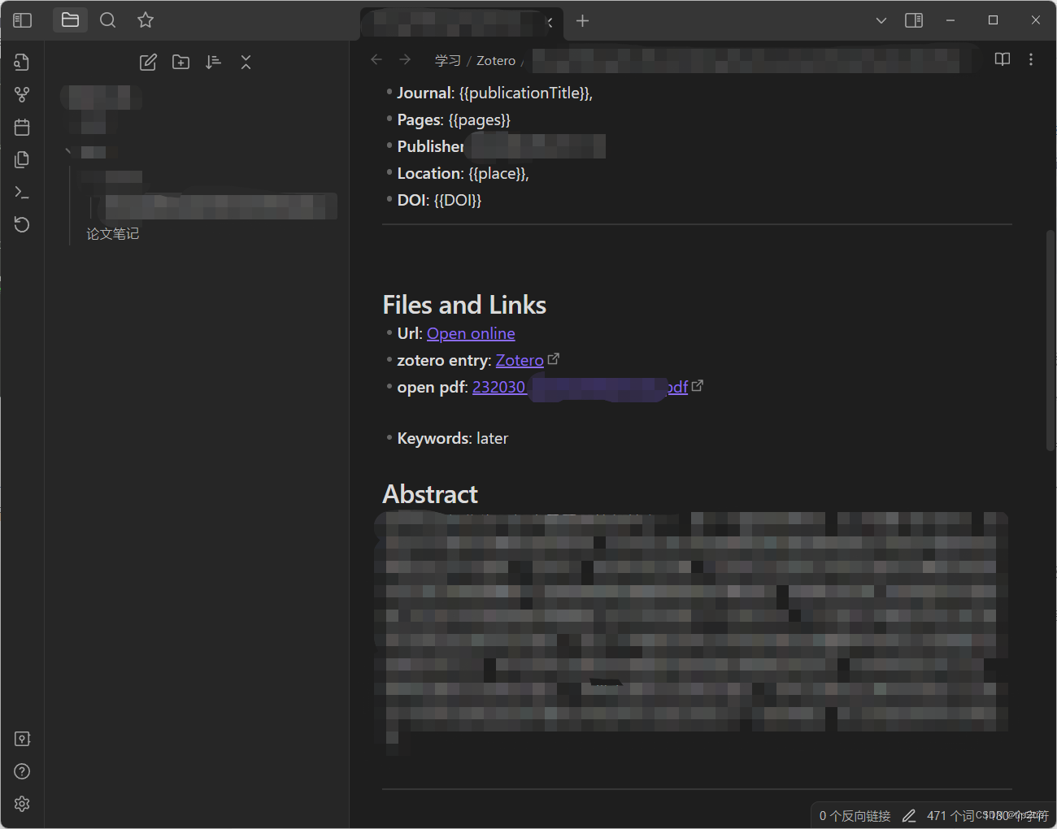Open the help icon
1057x829 pixels.
coord(22,771)
